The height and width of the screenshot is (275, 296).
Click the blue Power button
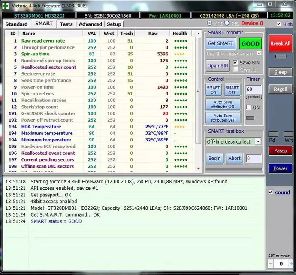[280, 168]
